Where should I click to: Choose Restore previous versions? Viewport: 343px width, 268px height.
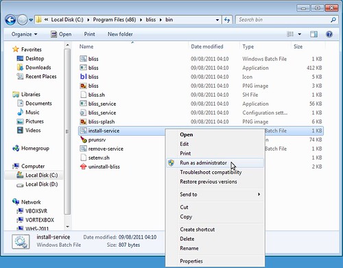click(215, 182)
